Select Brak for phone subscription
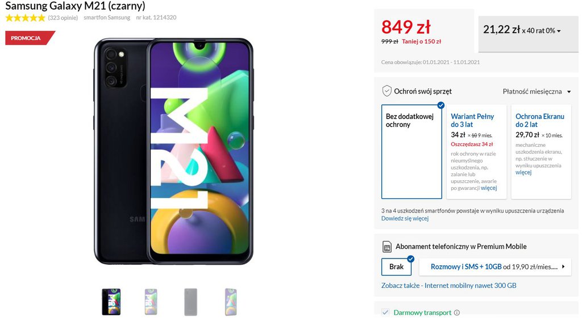582x318 pixels. point(396,266)
